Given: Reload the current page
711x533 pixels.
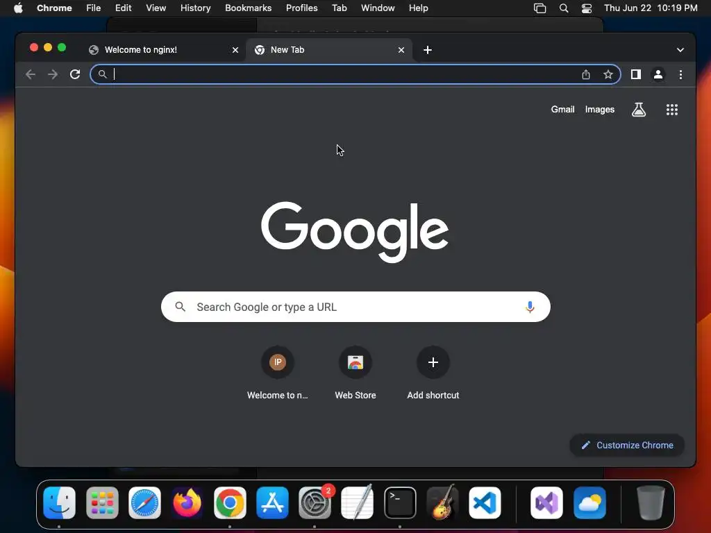Looking at the screenshot, I should [75, 74].
